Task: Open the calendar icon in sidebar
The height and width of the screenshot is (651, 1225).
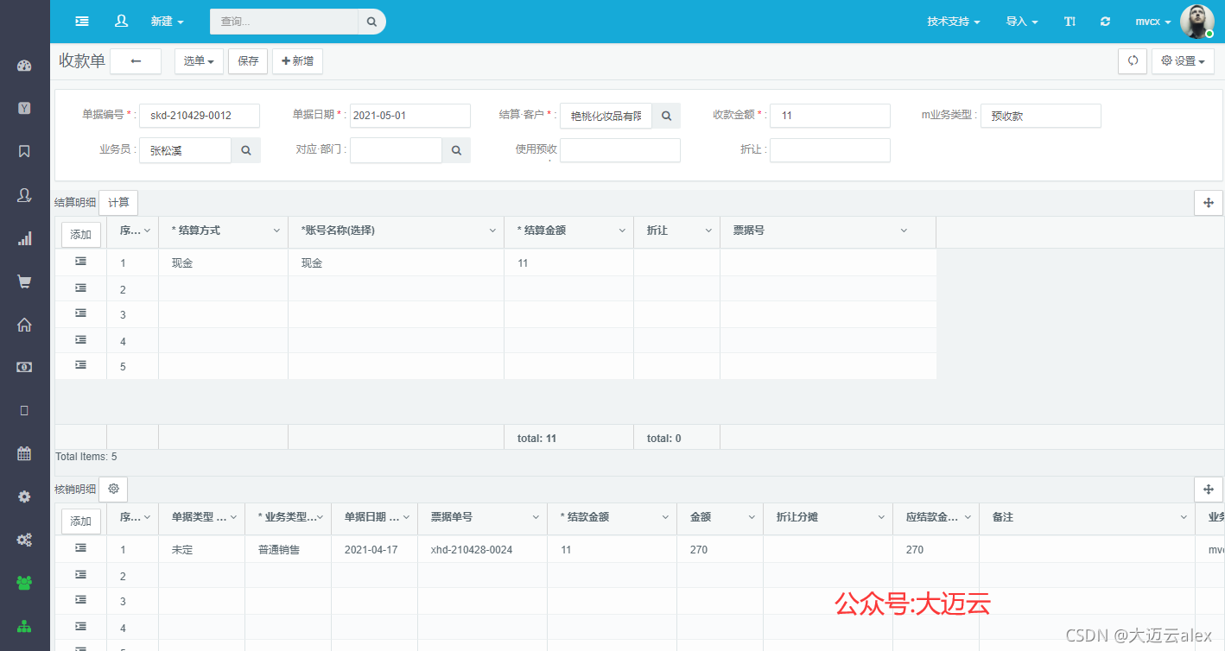Action: (24, 453)
